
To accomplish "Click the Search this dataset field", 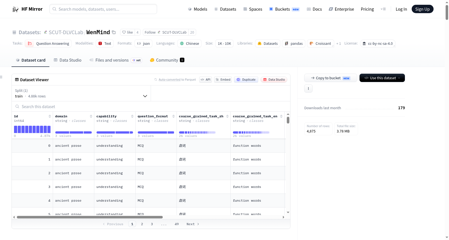I will tap(151, 107).
